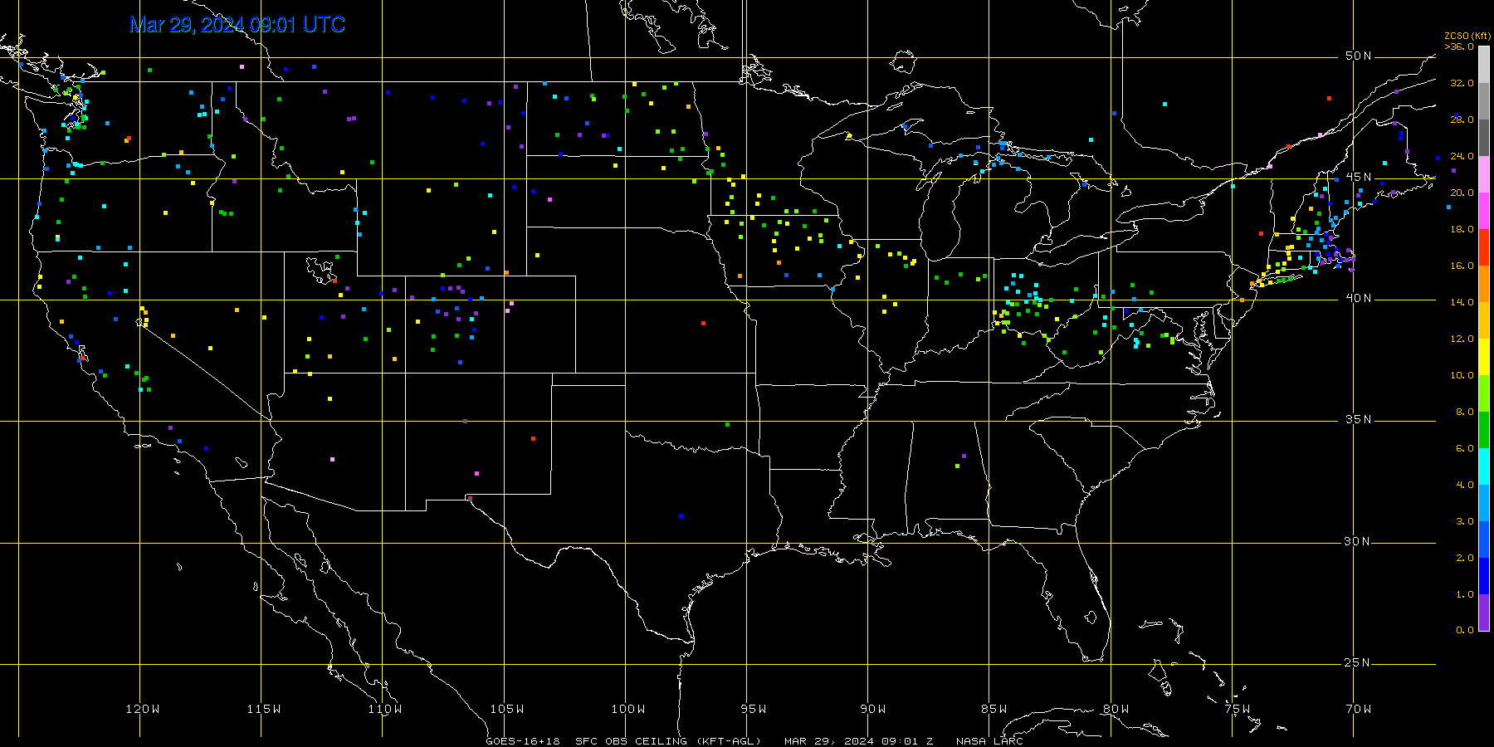Viewport: 1494px width, 747px height.
Task: Click the '25 N' latitude label
Action: point(1359,663)
